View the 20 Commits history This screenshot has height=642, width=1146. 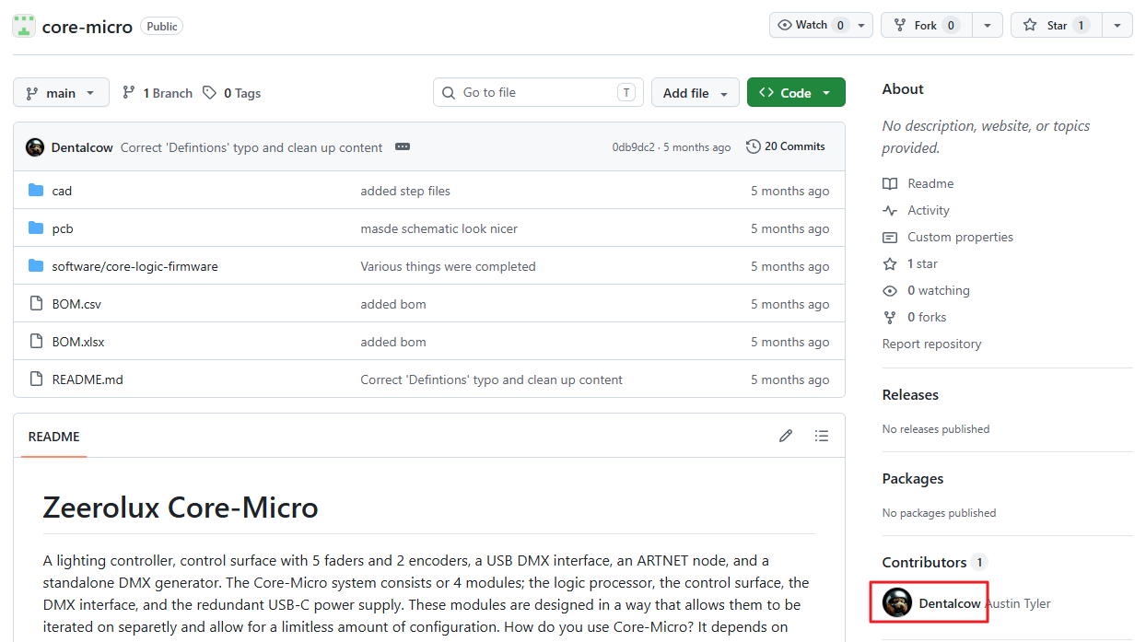tap(786, 146)
